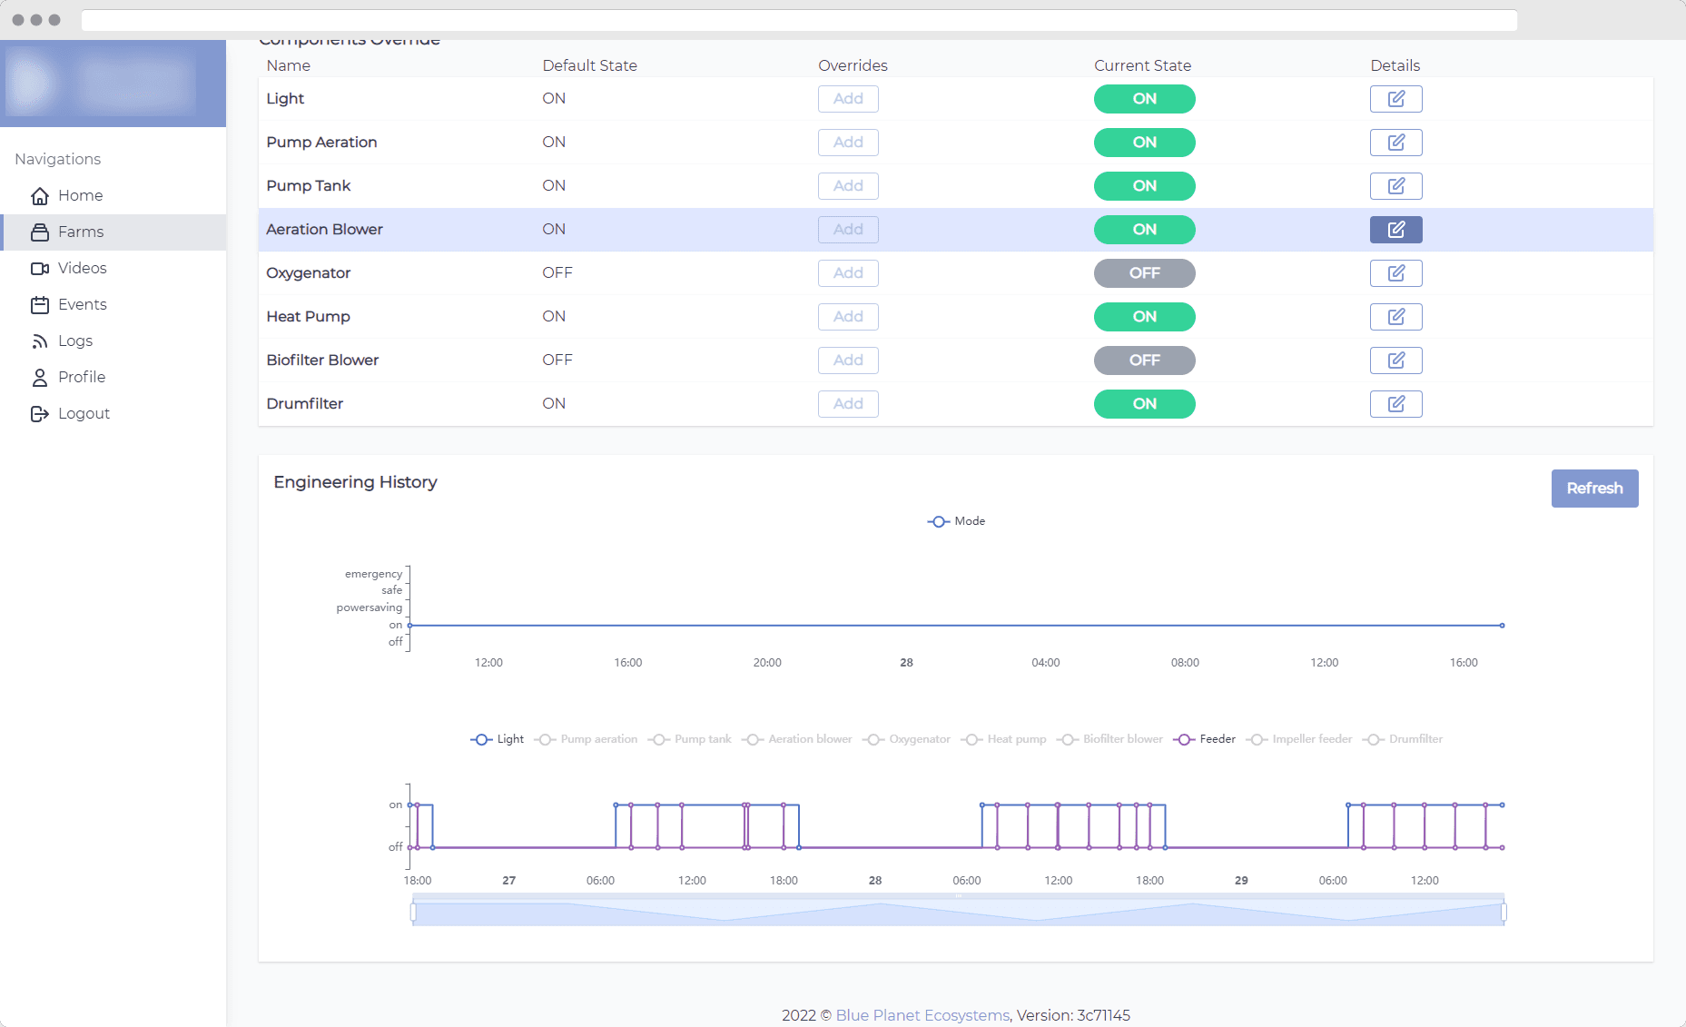The image size is (1686, 1027).
Task: Select the Events calendar icon
Action: click(41, 304)
